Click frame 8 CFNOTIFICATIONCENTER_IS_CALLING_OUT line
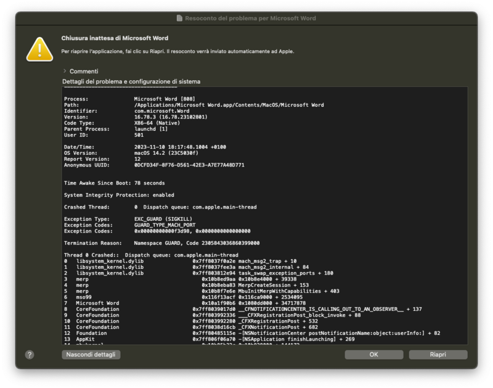 tap(243, 309)
